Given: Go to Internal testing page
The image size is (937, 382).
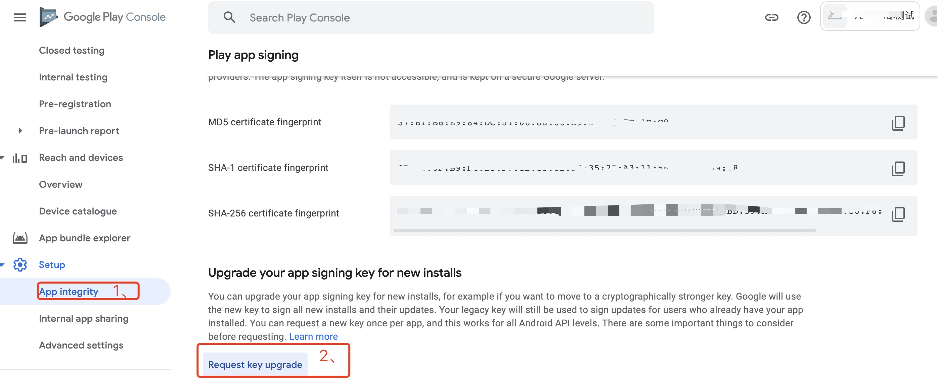Looking at the screenshot, I should pyautogui.click(x=73, y=77).
